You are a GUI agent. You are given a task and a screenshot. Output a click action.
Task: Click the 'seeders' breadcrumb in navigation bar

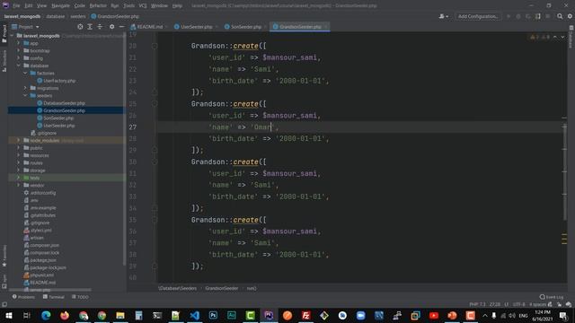tap(78, 16)
